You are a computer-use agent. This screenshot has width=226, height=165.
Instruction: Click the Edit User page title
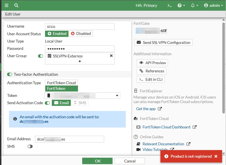click(x=13, y=14)
